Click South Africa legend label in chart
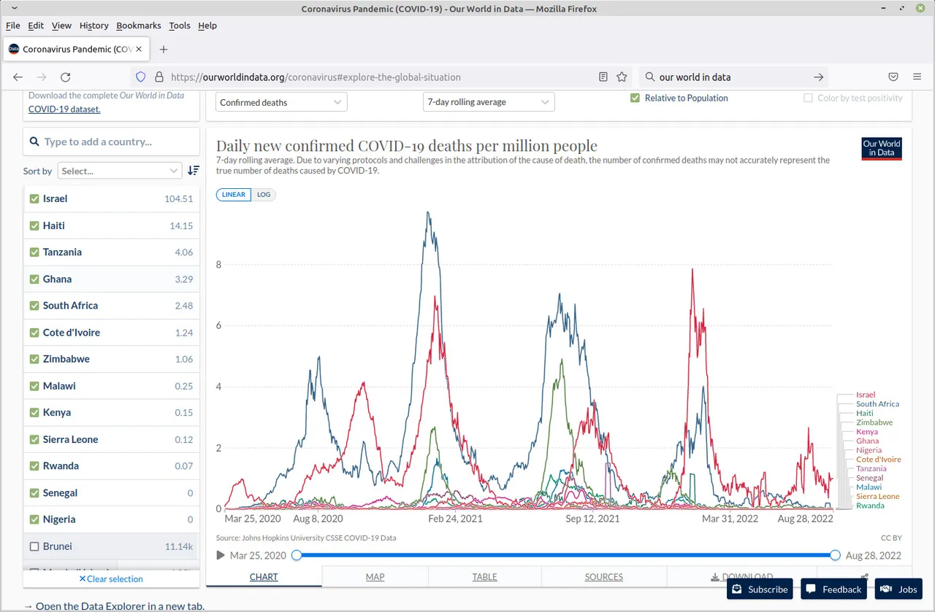Image resolution: width=935 pixels, height=612 pixels. (877, 404)
